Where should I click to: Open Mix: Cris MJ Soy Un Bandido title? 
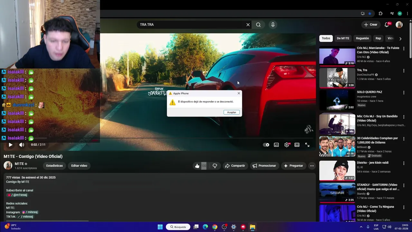tap(377, 118)
